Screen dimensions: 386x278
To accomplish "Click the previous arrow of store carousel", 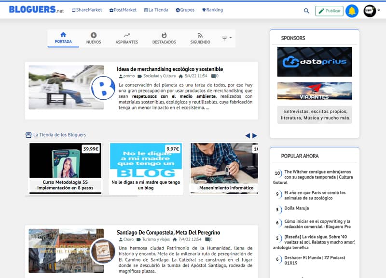I will pyautogui.click(x=248, y=136).
